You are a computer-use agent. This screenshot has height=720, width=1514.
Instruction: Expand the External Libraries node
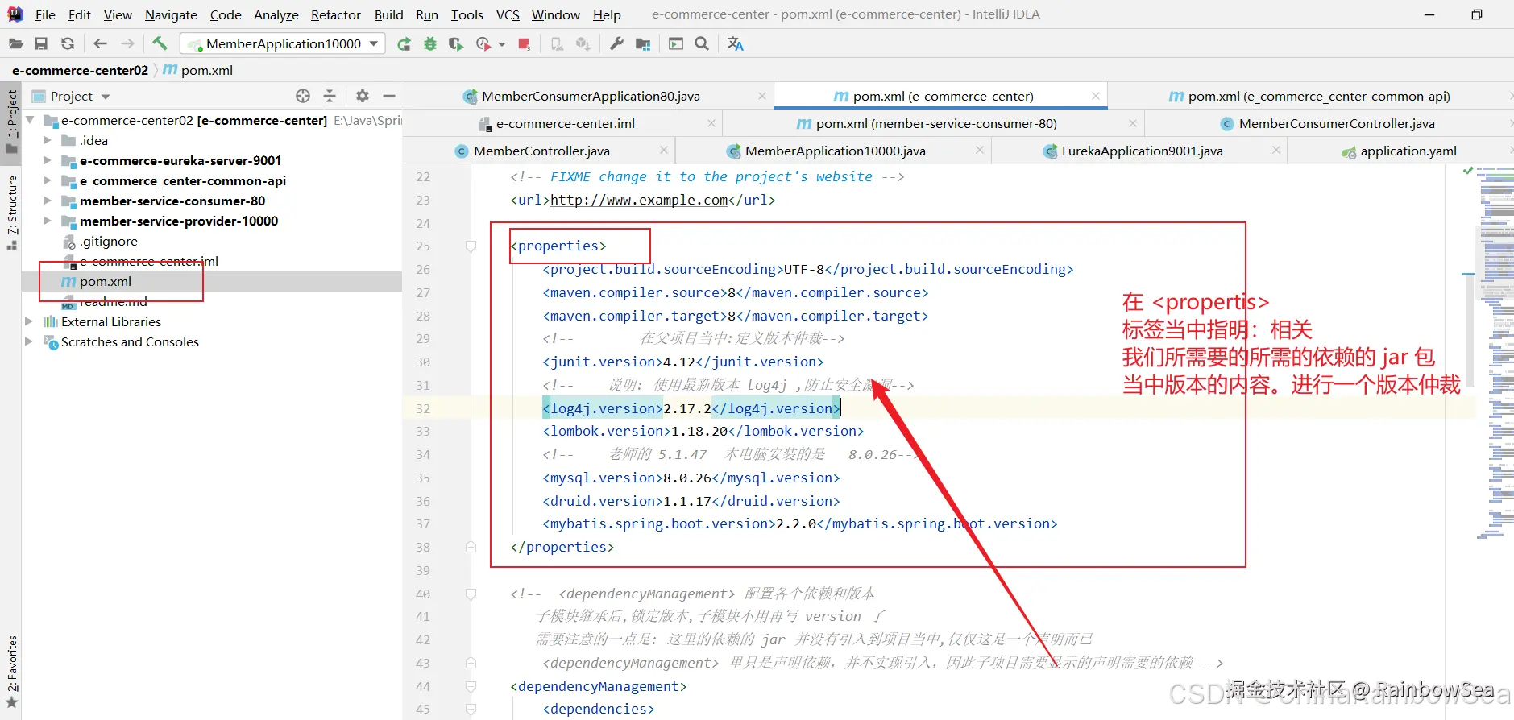[29, 321]
